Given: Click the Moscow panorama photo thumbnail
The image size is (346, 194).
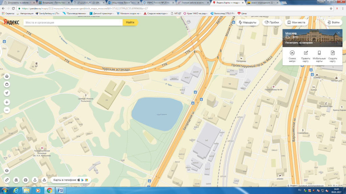Looking at the screenshot, I should (313, 38).
